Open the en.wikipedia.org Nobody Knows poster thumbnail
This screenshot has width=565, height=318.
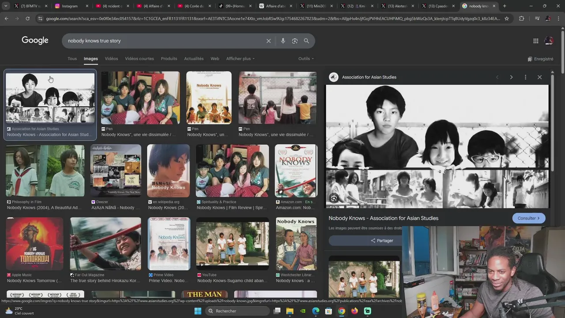(x=168, y=170)
